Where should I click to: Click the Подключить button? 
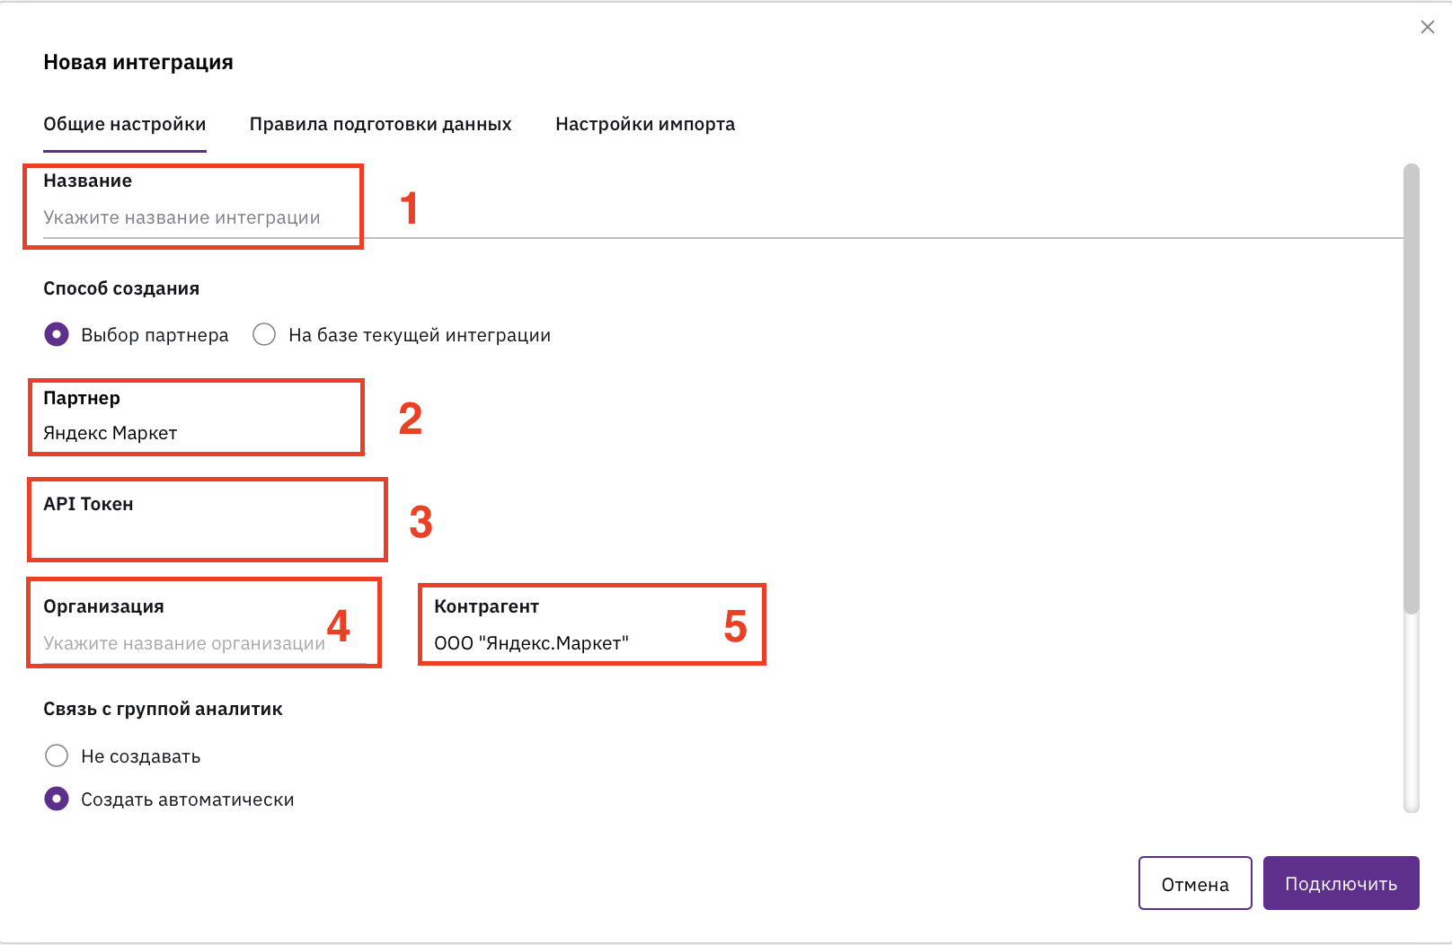click(x=1341, y=883)
